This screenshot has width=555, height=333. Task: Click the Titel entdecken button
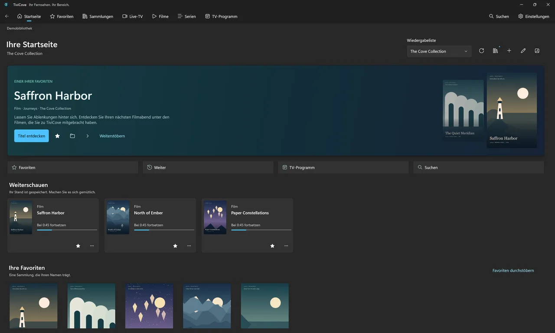pos(31,136)
